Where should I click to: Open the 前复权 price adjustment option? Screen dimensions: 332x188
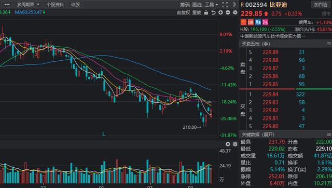pyautogui.click(x=183, y=12)
